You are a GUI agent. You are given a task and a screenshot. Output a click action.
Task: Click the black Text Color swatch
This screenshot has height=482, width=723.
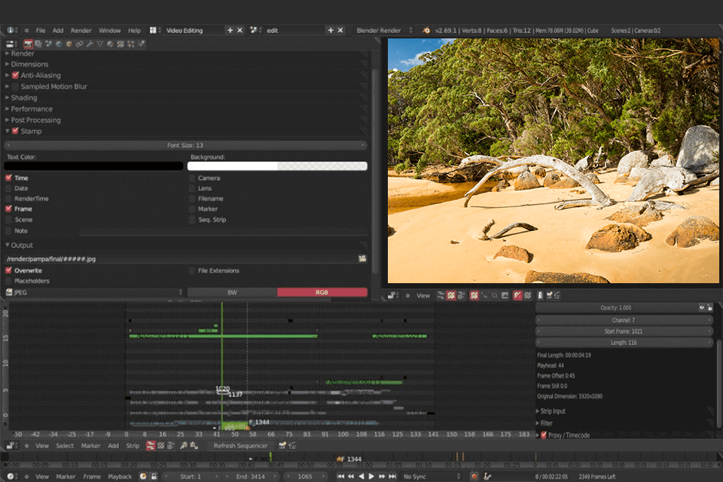[94, 166]
